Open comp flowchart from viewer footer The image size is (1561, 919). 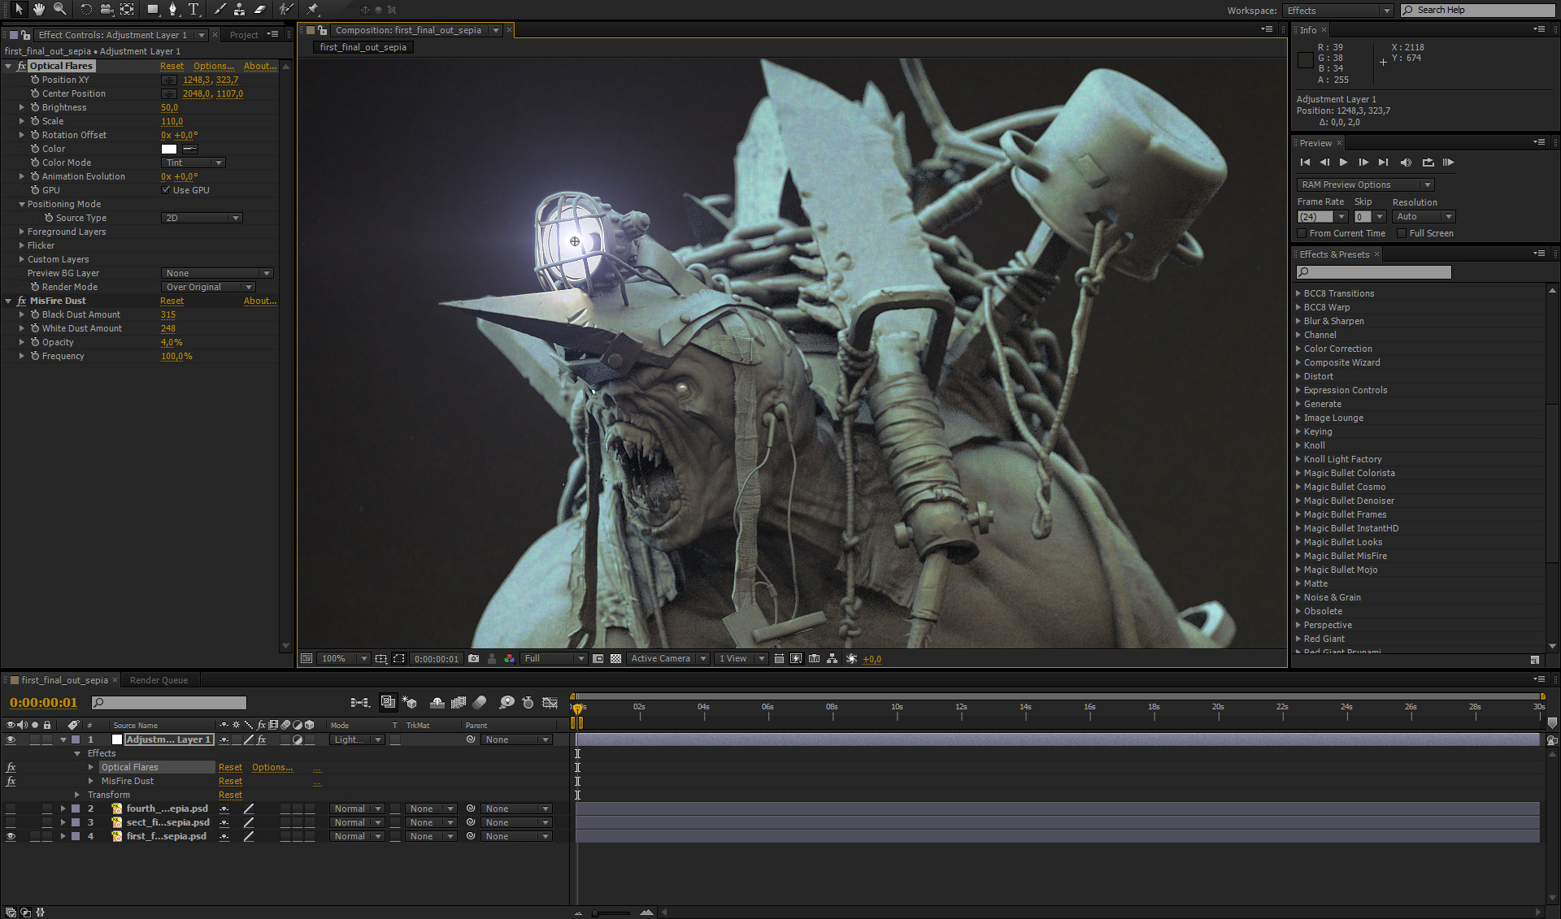click(832, 658)
